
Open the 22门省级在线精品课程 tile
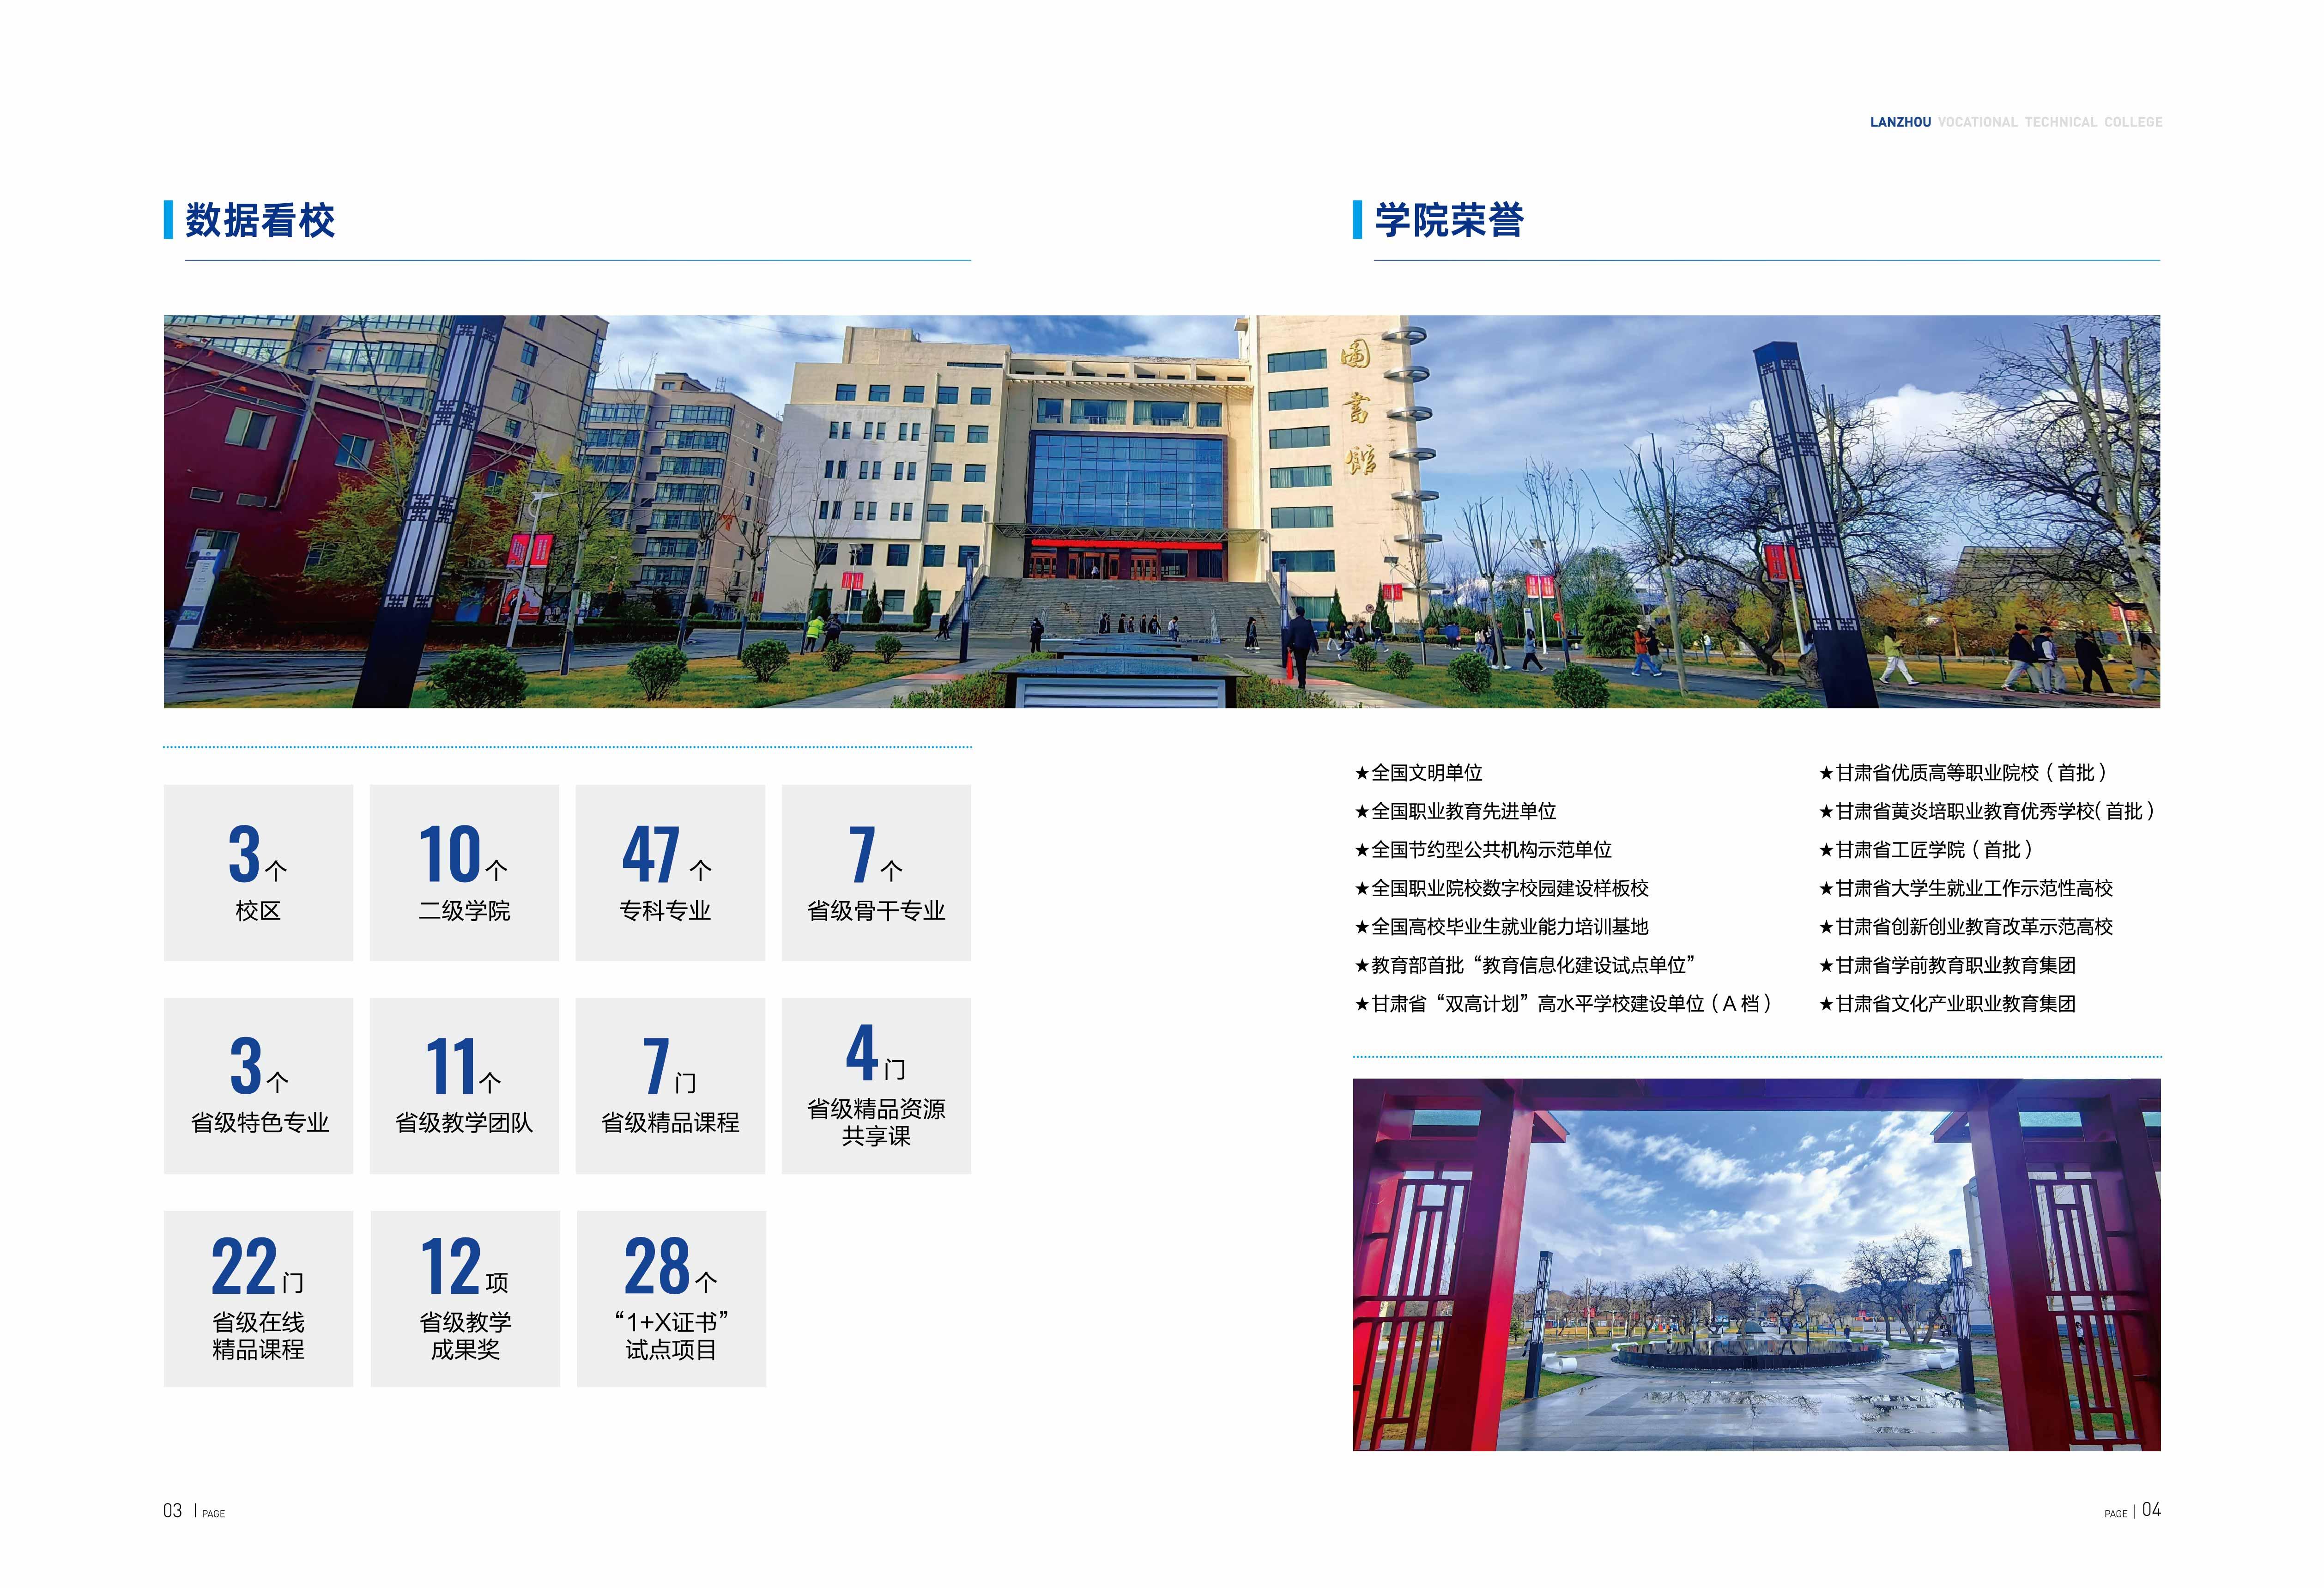coord(258,1298)
